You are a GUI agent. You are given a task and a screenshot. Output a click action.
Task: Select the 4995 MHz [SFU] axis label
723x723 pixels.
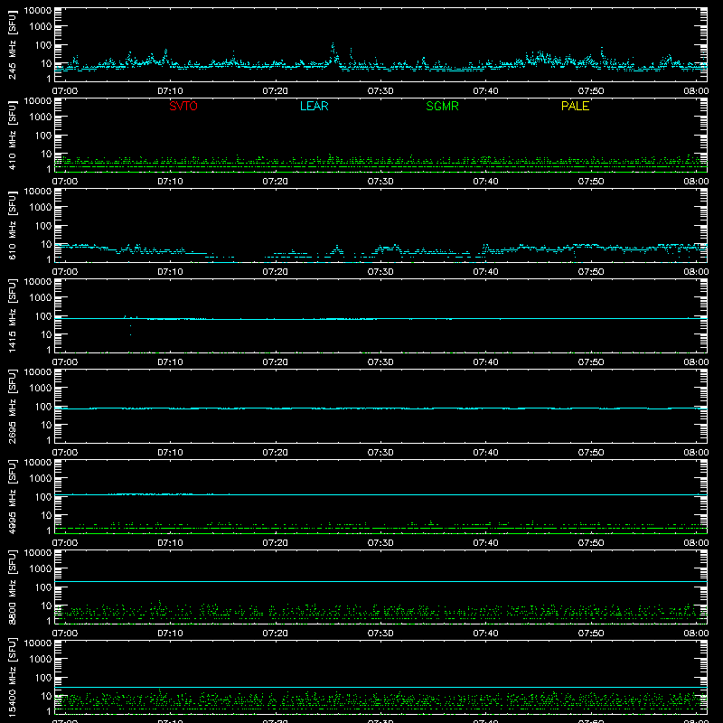pyautogui.click(x=13, y=497)
